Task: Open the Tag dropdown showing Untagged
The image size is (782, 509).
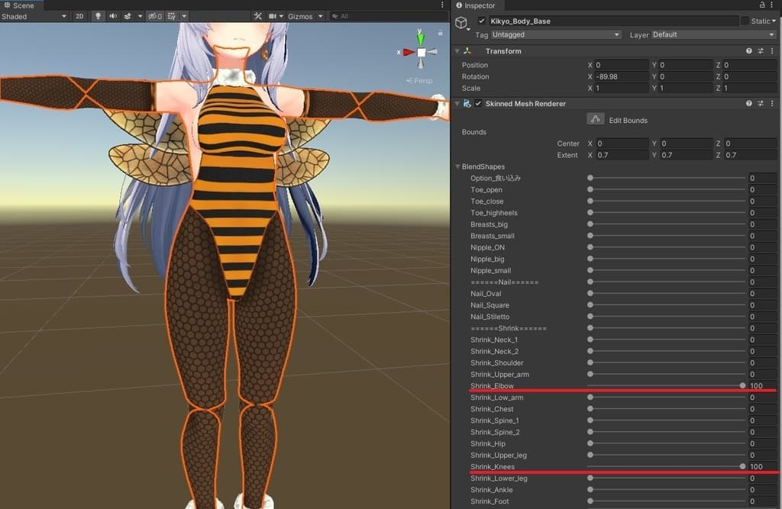Action: pyautogui.click(x=555, y=35)
